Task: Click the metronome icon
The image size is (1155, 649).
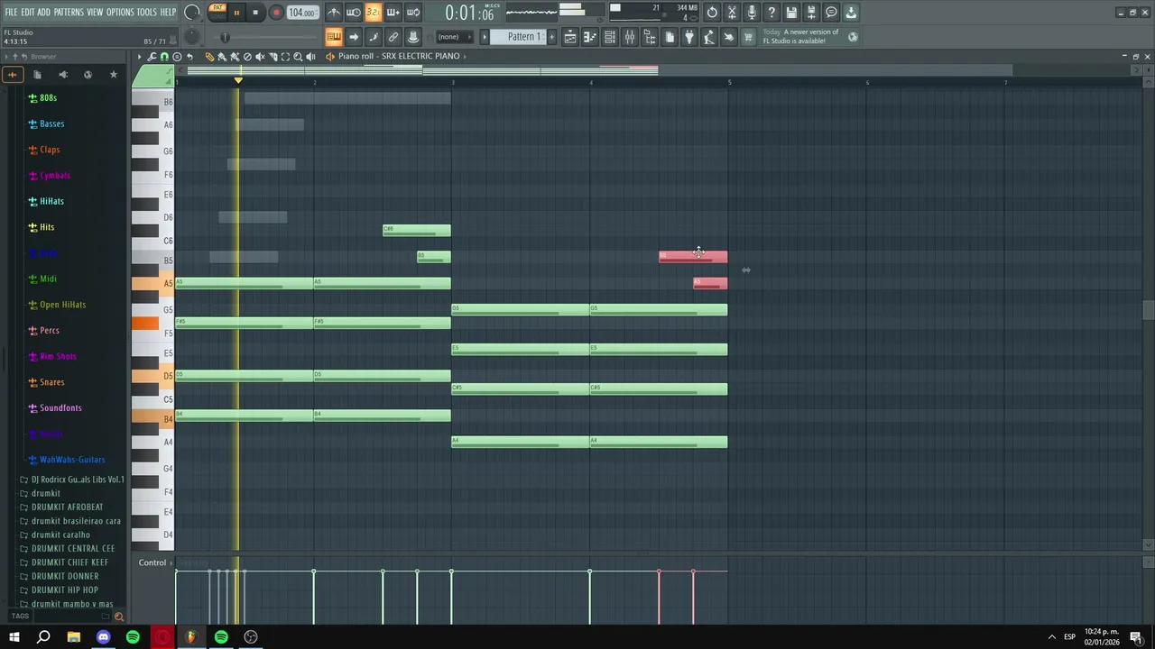Action: [x=333, y=13]
